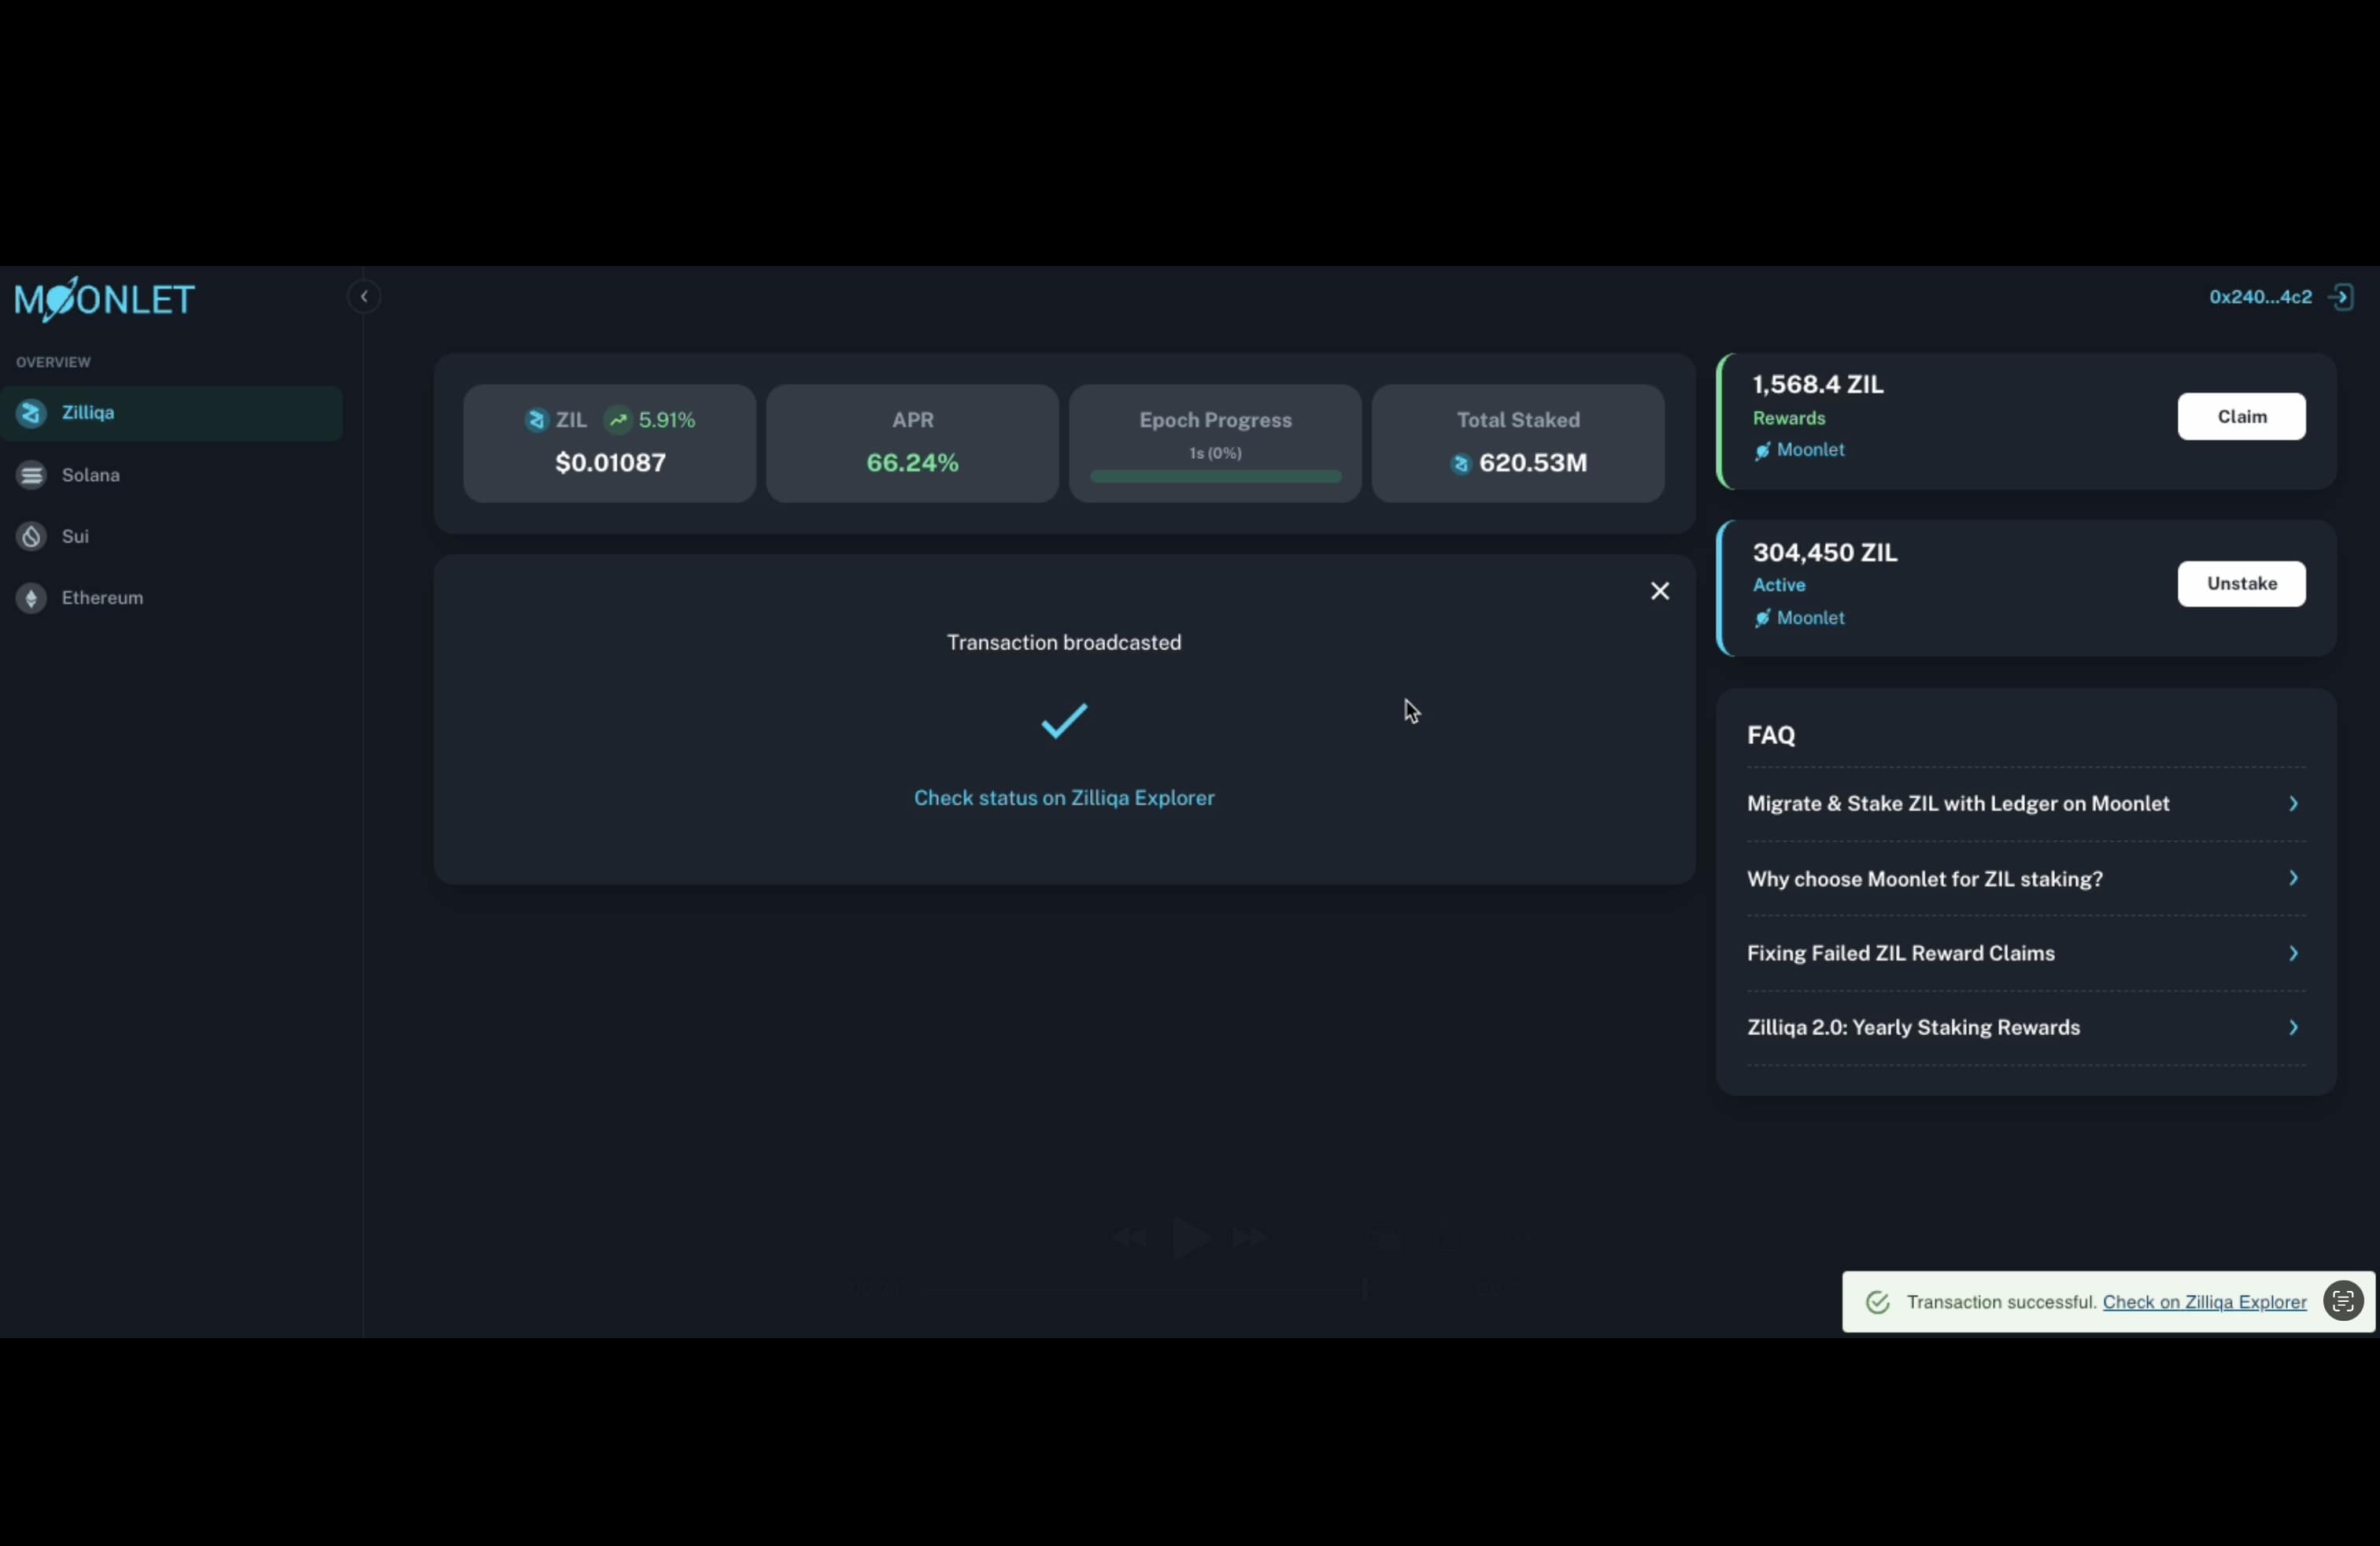Click the logout icon beside wallet address

[2341, 297]
